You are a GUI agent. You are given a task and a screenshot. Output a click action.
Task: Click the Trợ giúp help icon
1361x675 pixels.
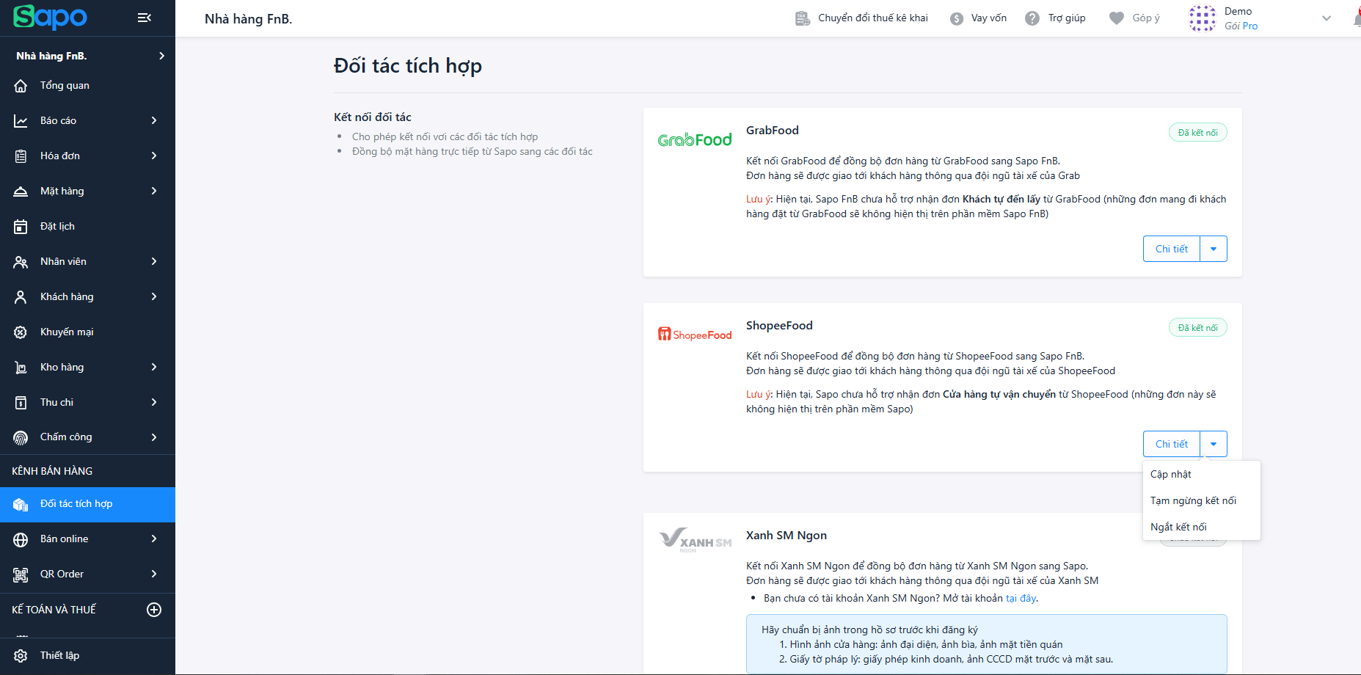pos(1032,18)
